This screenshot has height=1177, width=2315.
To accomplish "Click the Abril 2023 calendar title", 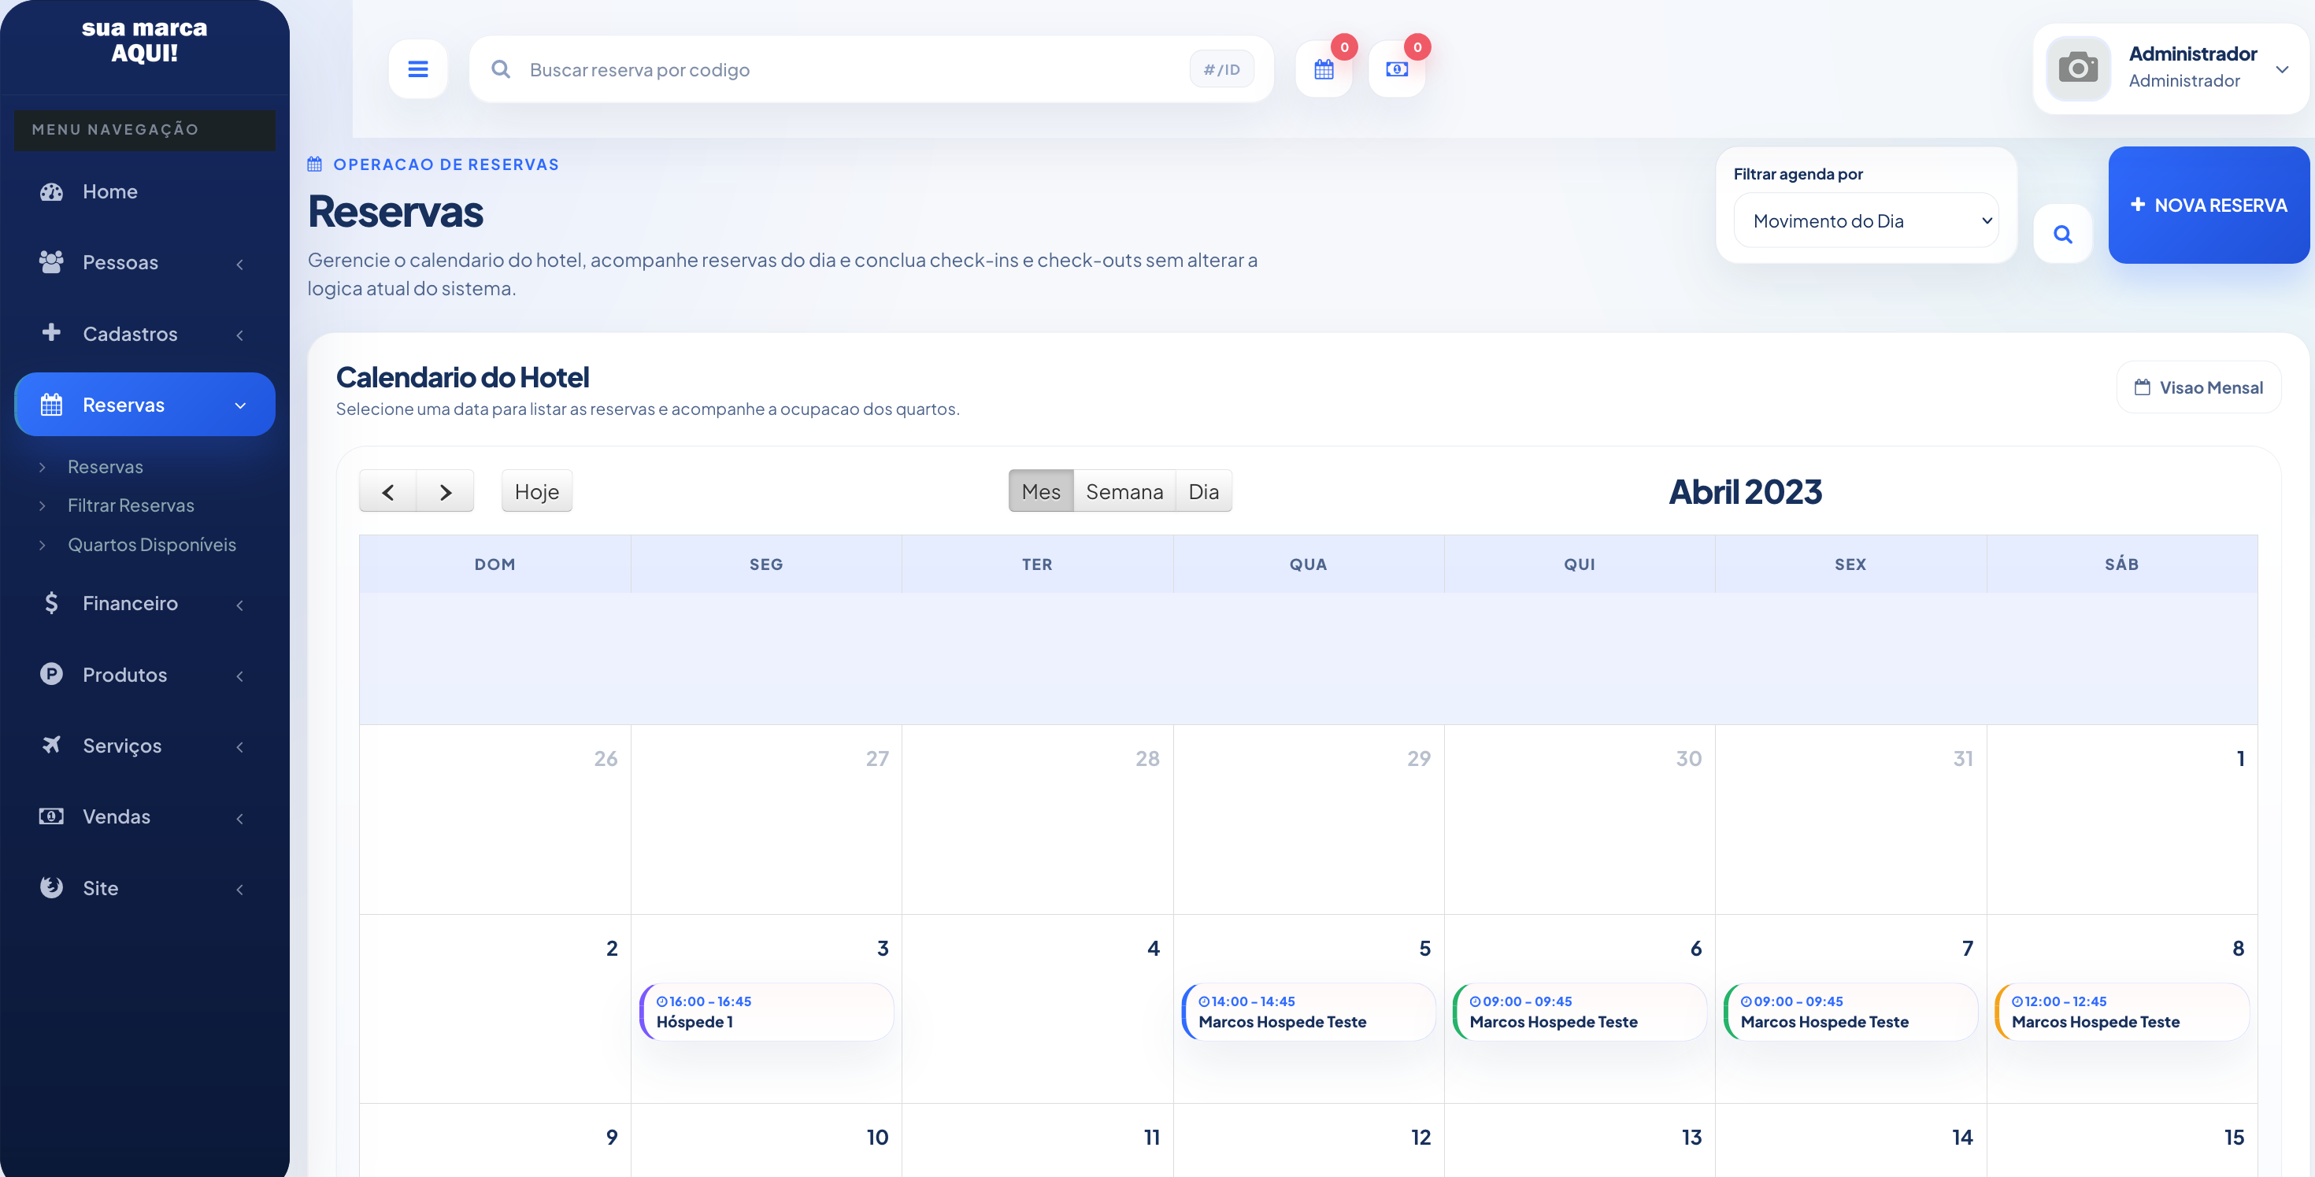I will coord(1744,491).
